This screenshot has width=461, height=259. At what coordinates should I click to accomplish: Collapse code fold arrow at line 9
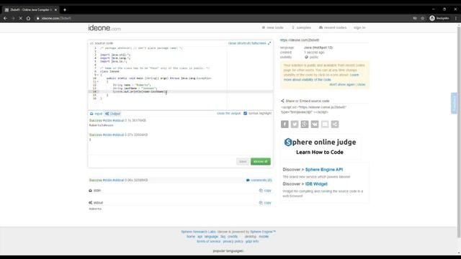(98, 75)
